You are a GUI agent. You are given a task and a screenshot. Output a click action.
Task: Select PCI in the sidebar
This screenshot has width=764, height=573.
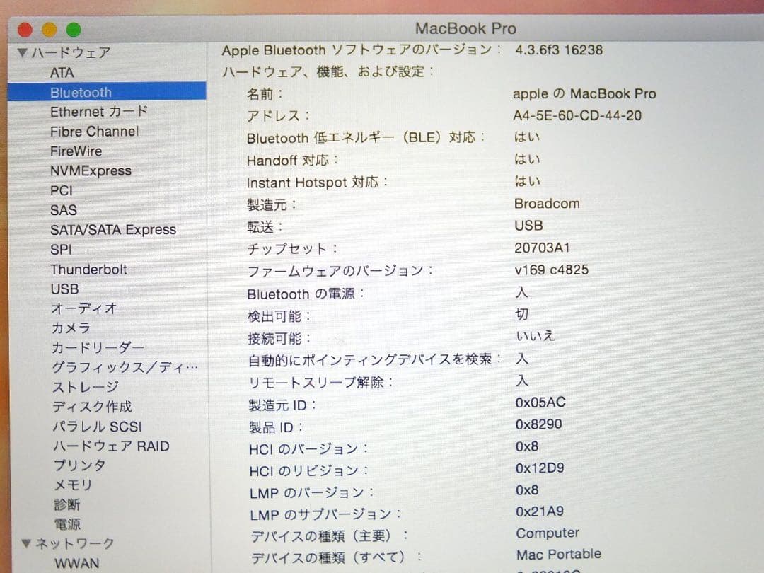click(62, 190)
